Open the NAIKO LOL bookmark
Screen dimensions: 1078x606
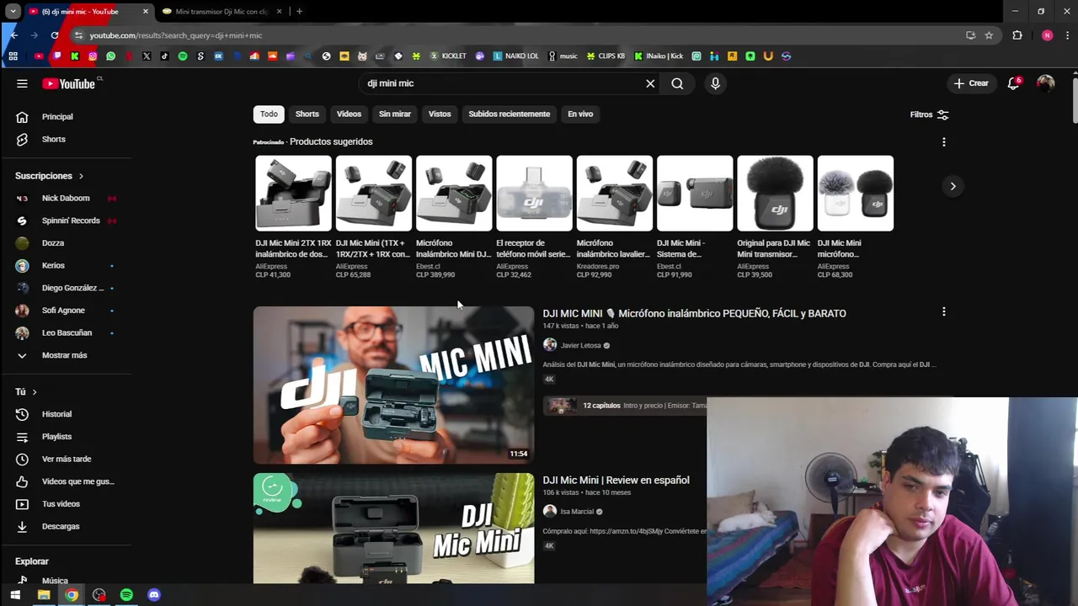point(515,56)
